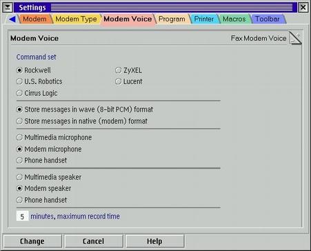The height and width of the screenshot is (251, 311).
Task: Open the system menu icon in title bar
Action: coord(8,8)
